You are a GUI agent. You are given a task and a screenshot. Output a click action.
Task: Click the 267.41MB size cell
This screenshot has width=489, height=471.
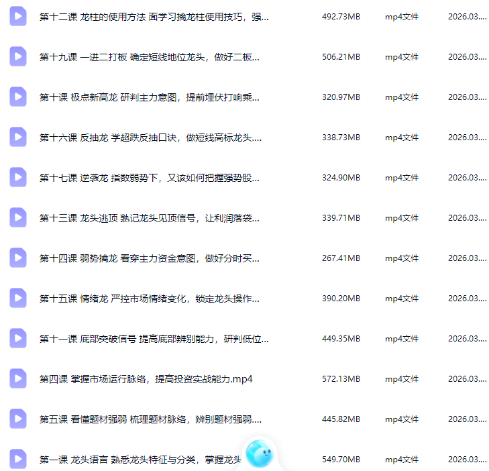coord(341,258)
